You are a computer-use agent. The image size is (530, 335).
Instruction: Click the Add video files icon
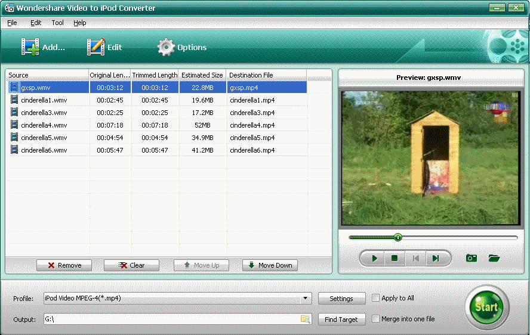pyautogui.click(x=30, y=47)
